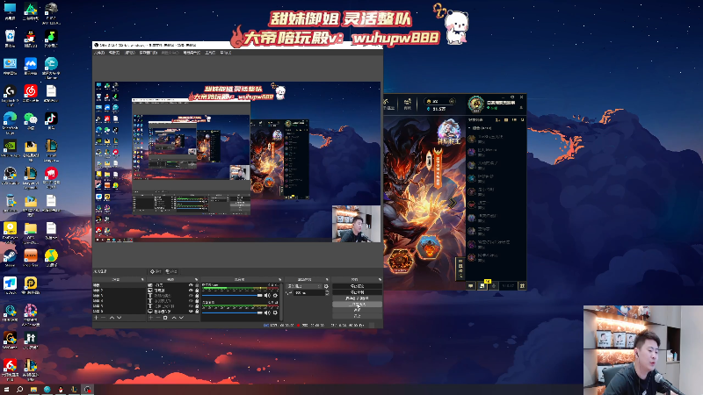The width and height of the screenshot is (703, 395).
Task: Open NetEase Cloud Music red desktop icon
Action: coord(31,92)
